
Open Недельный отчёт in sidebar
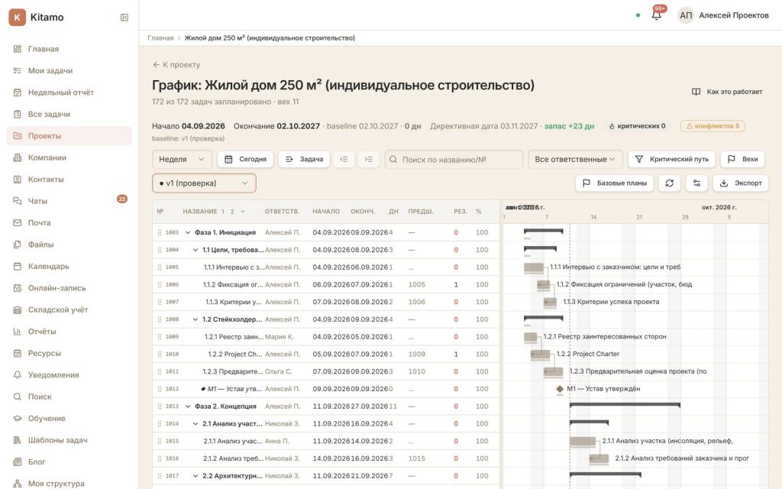point(69,92)
